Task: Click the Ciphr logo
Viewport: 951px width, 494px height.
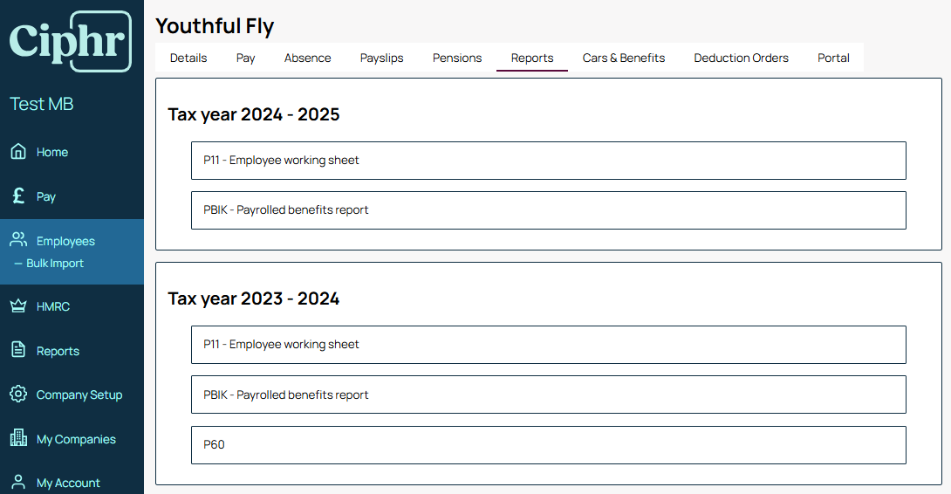Action: pyautogui.click(x=71, y=41)
